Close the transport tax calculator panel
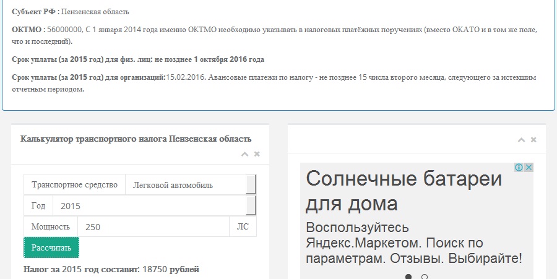The width and height of the screenshot is (557, 279). [257, 154]
